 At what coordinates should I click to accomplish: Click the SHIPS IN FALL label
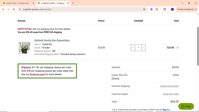(x=25, y=29)
